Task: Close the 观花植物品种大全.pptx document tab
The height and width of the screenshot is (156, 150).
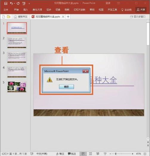Action: point(63,17)
